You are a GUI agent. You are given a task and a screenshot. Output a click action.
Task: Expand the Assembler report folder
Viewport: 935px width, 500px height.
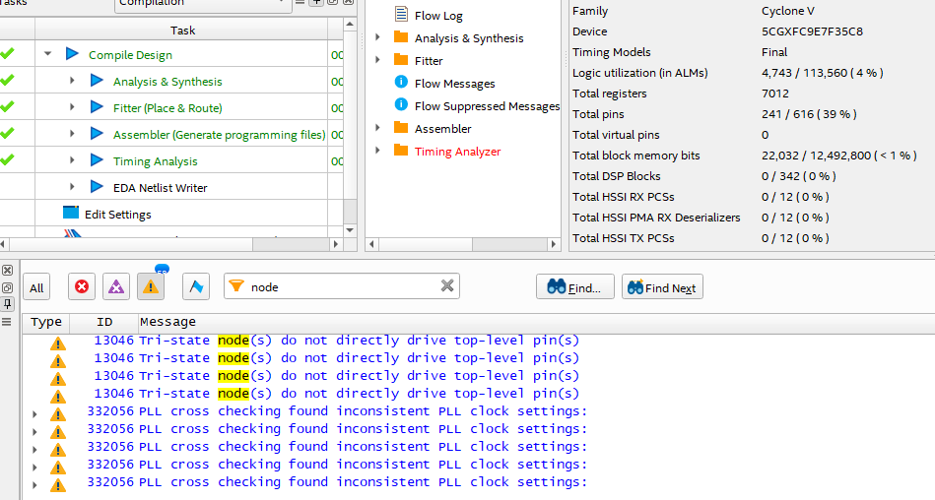(377, 128)
